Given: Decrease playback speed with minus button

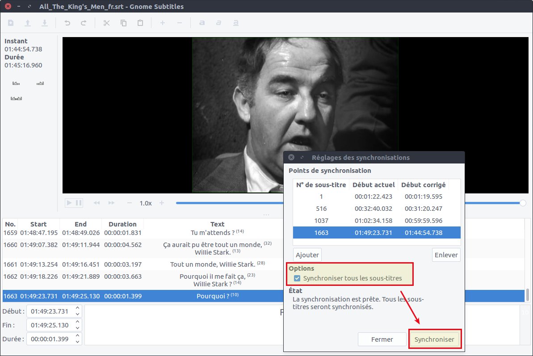Looking at the screenshot, I should (x=129, y=203).
